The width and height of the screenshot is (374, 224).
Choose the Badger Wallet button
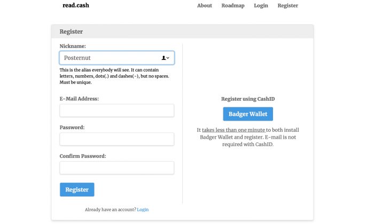[x=248, y=114]
